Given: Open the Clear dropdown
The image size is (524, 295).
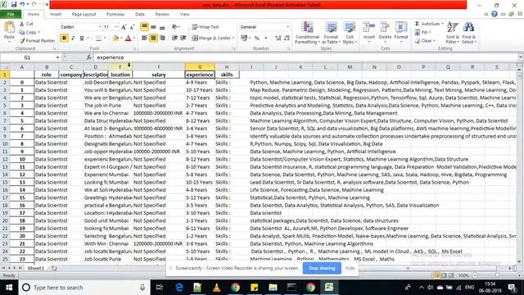Looking at the screenshot, I should click(425, 41).
